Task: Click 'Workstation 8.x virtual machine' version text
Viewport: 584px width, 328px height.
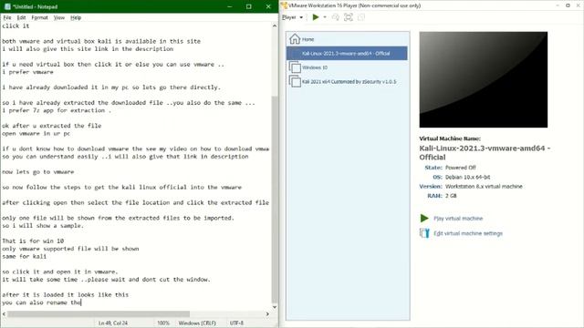Action: [484, 186]
